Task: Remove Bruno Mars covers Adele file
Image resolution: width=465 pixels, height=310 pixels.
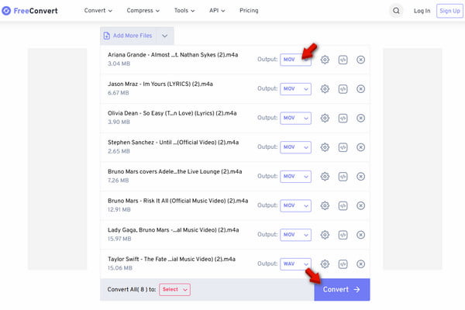Action: pos(360,177)
